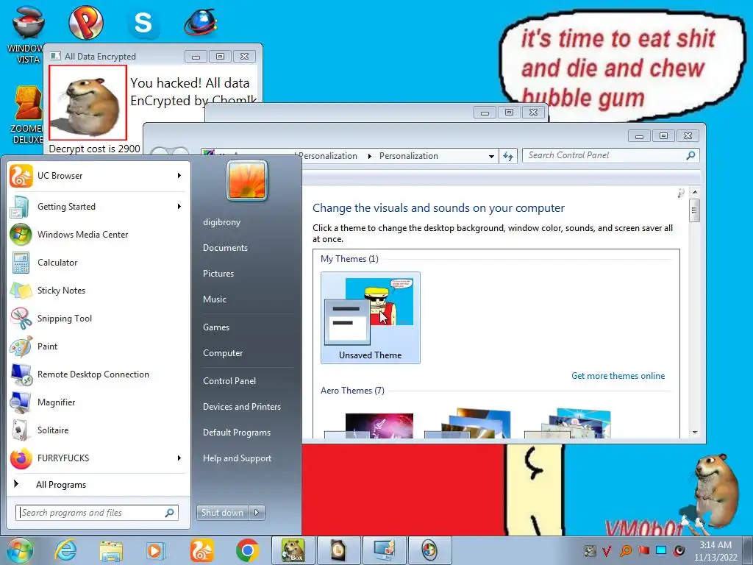Expand the Getting Started submenu arrow
Viewport: 753px width, 565px height.
tap(179, 207)
